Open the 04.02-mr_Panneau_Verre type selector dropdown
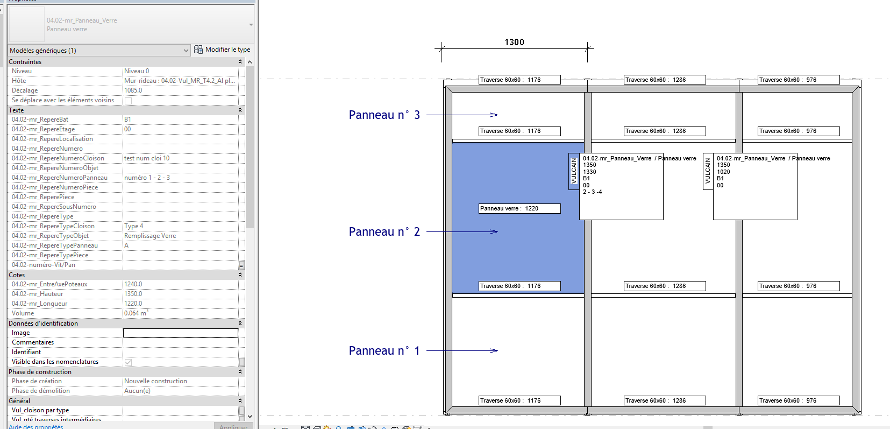Image resolution: width=890 pixels, height=429 pixels. (251, 25)
